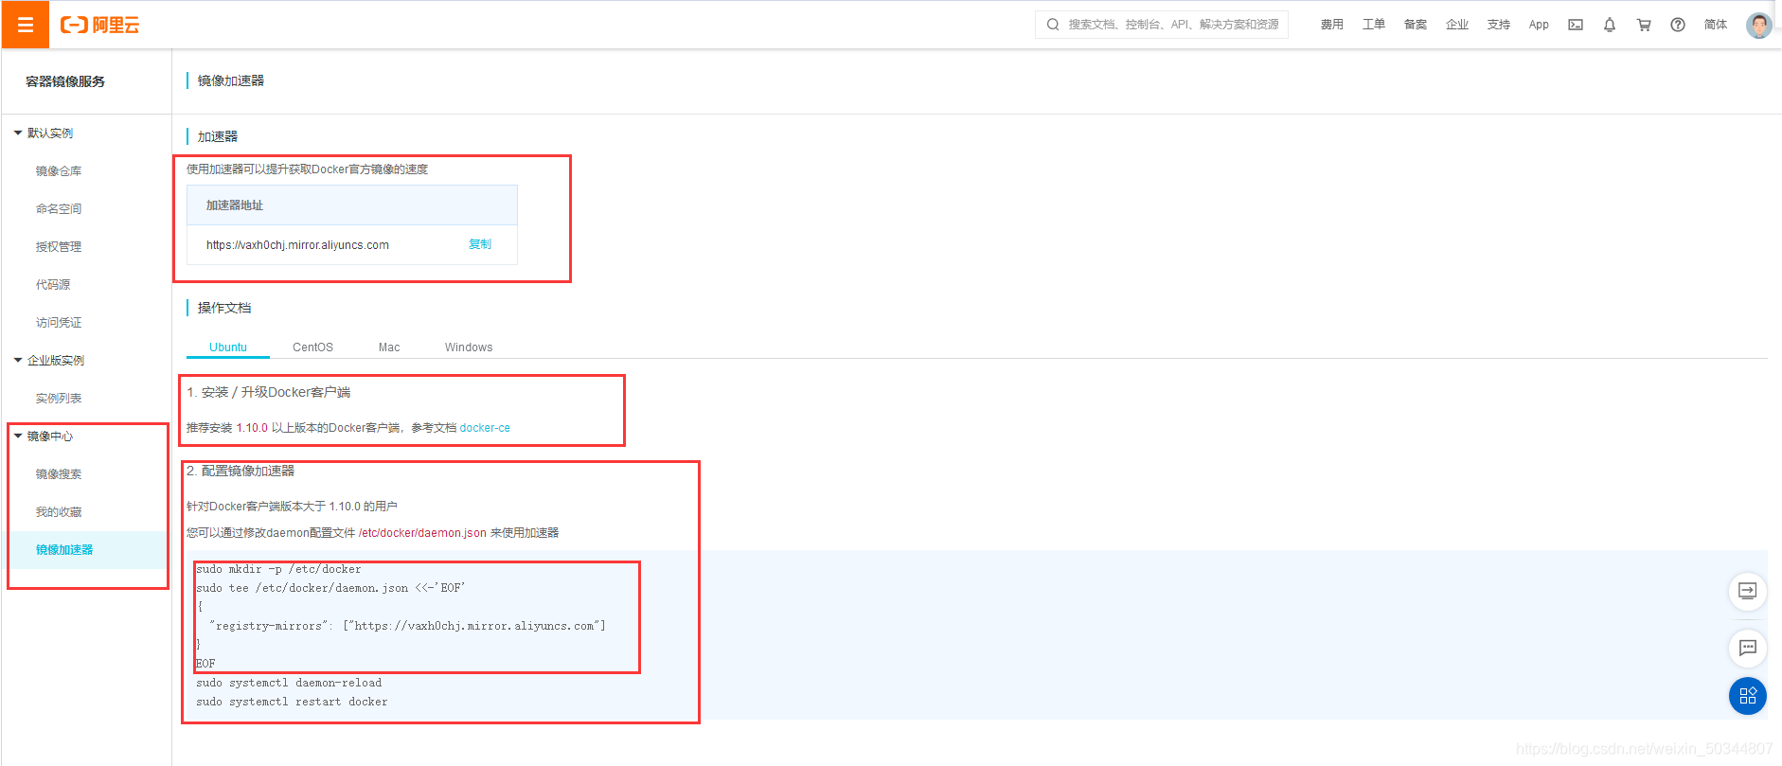Viewport: 1782px width, 766px height.
Task: Click the floating panel icon with arrow
Action: [x=1748, y=591]
